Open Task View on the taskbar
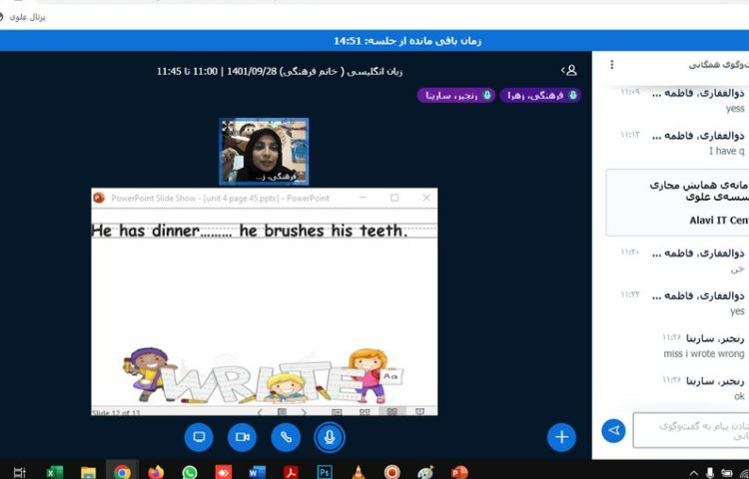This screenshot has height=479, width=749. pyautogui.click(x=19, y=472)
